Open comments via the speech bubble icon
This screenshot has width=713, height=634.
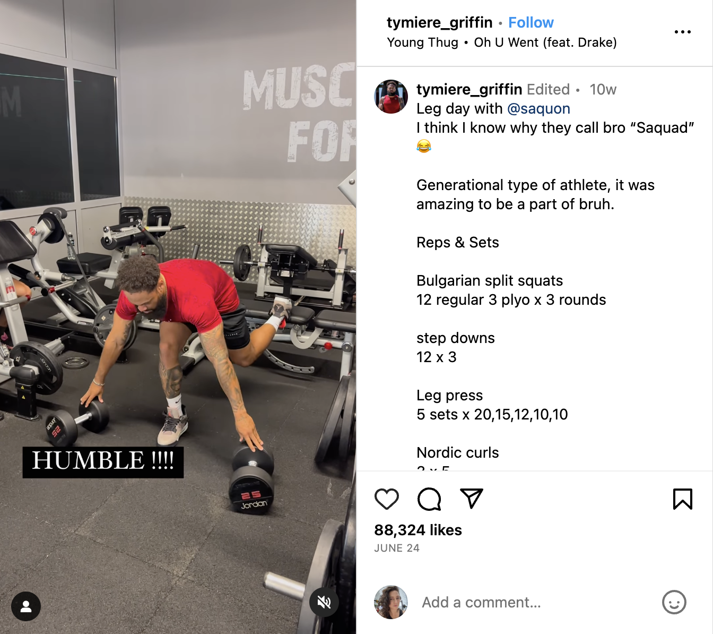[x=429, y=499]
